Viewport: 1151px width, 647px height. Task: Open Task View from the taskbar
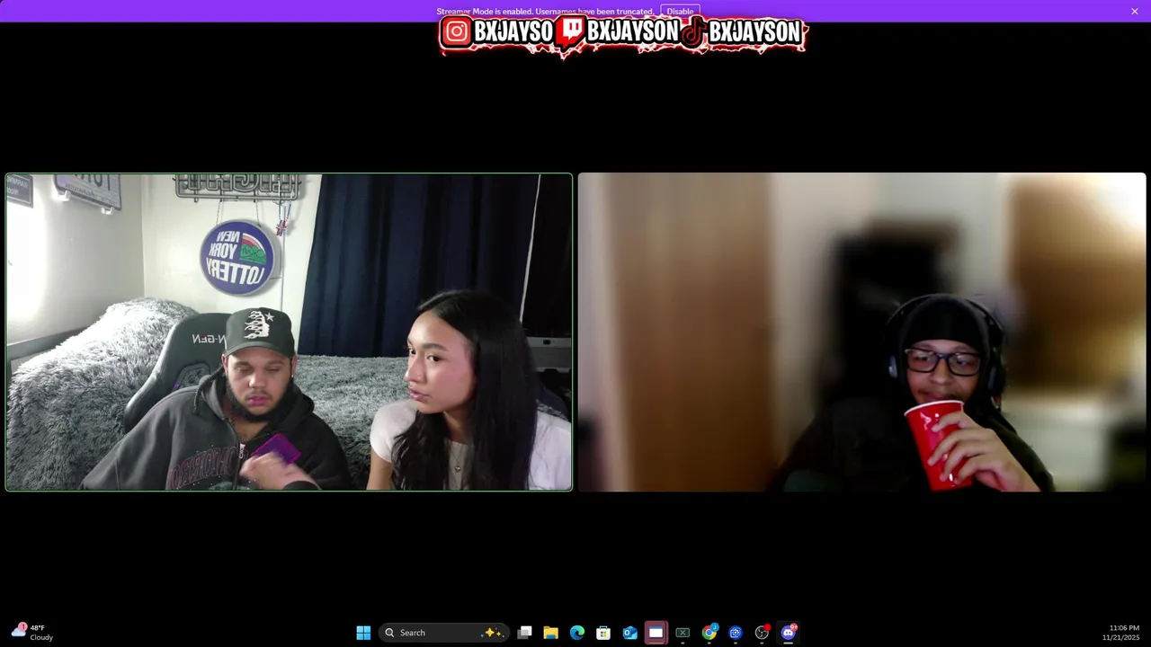(525, 633)
